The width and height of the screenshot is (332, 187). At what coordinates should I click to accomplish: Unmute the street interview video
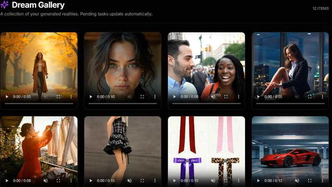[213, 97]
